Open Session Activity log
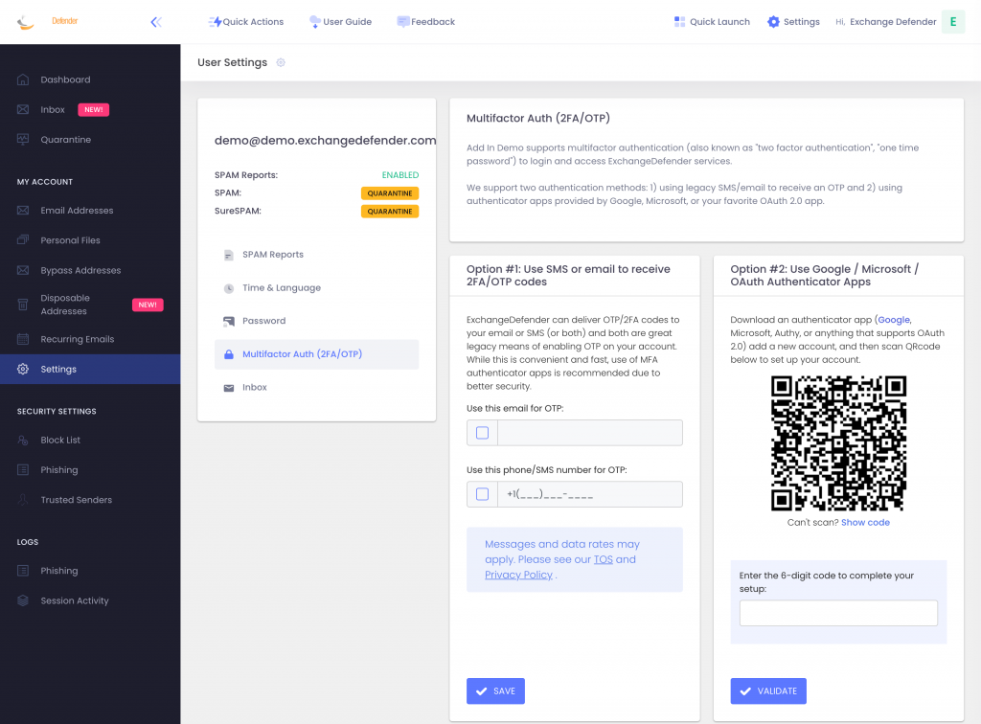The height and width of the screenshot is (724, 981). (x=75, y=600)
